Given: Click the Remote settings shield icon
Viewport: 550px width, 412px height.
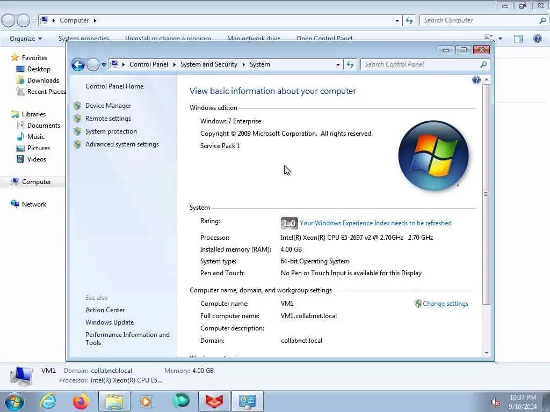Looking at the screenshot, I should coord(77,119).
